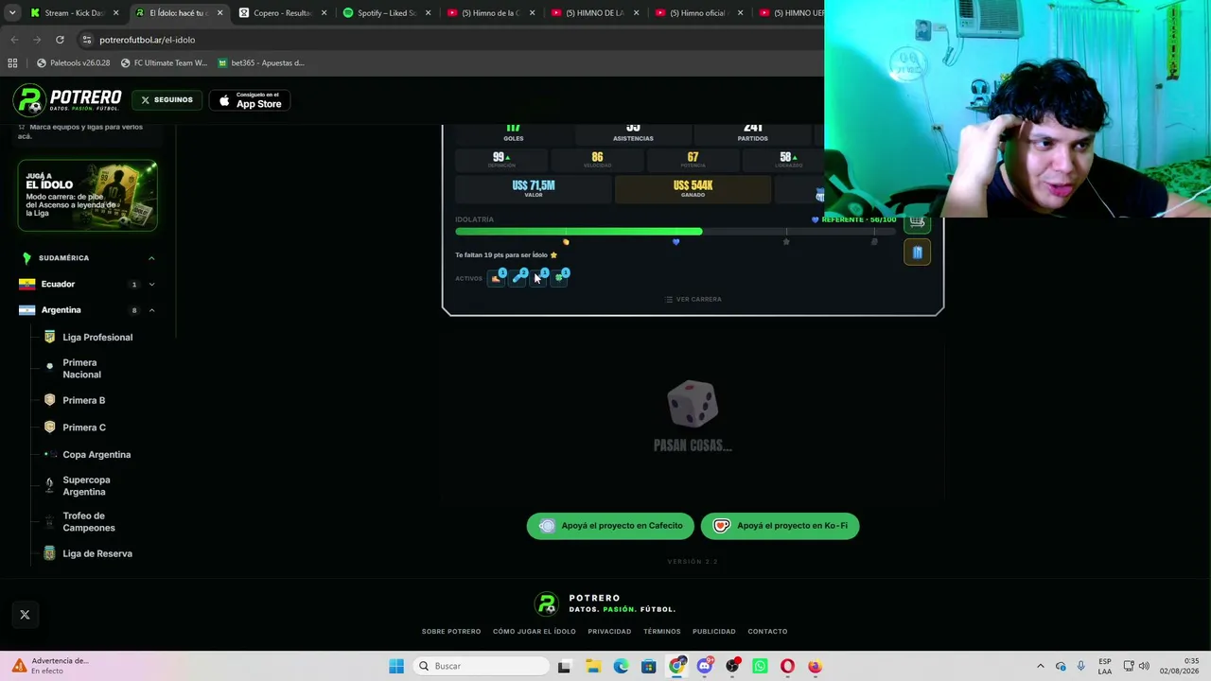Open the browser tab search dropdown
This screenshot has width=1211, height=681.
tap(12, 13)
